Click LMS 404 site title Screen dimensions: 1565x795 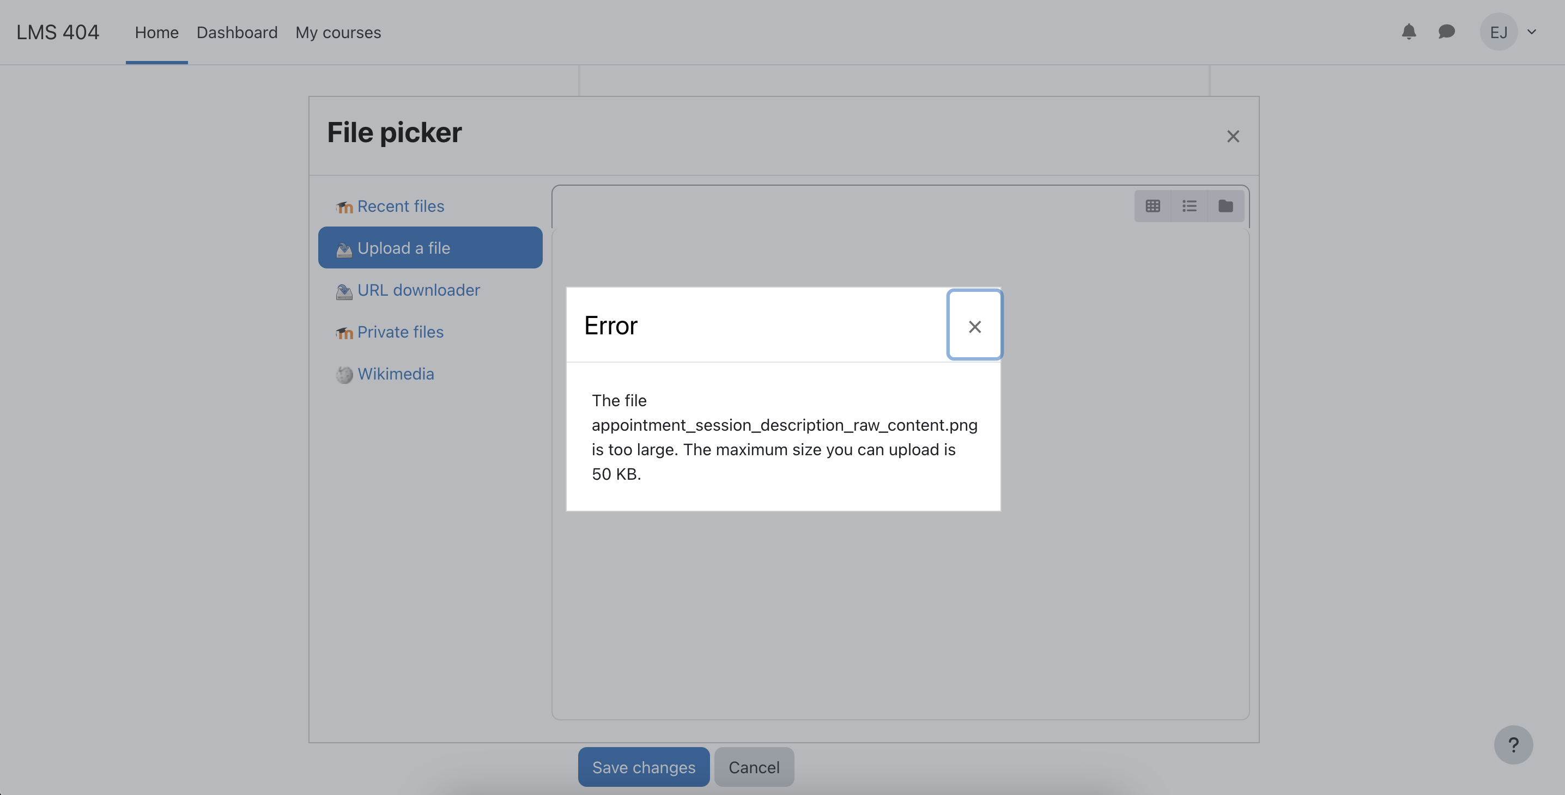[58, 32]
